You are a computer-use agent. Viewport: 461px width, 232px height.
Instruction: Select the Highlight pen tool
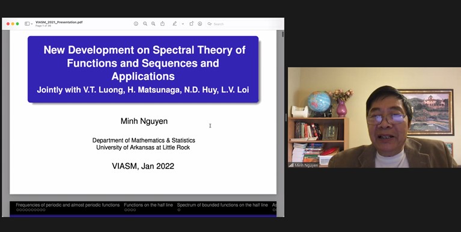[175, 24]
